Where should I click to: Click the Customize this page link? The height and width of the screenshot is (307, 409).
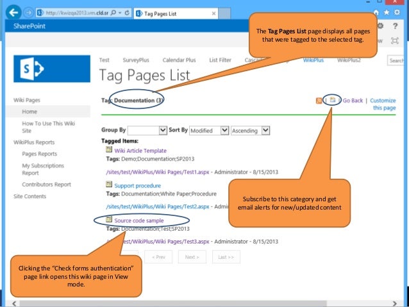383,104
